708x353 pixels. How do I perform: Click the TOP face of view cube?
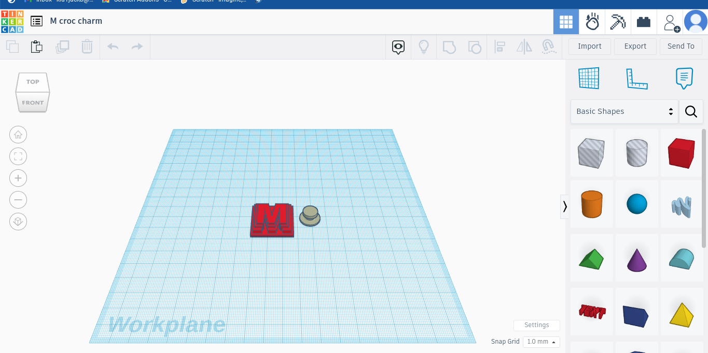coord(33,82)
